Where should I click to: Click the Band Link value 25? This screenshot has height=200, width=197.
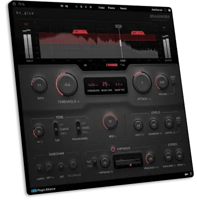(106, 84)
